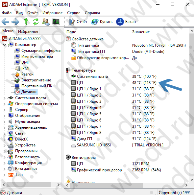Select Имя компьютера tree item
The width and height of the screenshot is (194, 195).
point(34,56)
